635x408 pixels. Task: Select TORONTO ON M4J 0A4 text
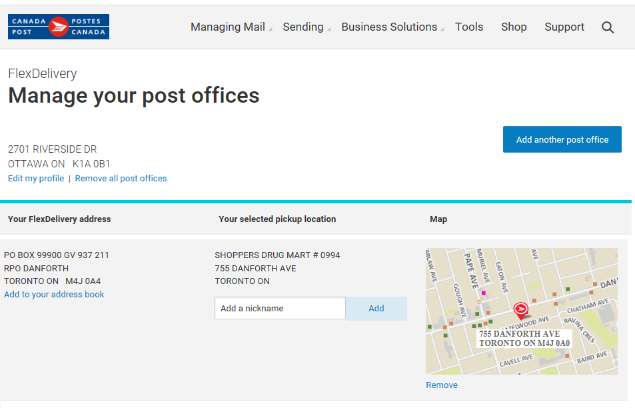pyautogui.click(x=52, y=281)
